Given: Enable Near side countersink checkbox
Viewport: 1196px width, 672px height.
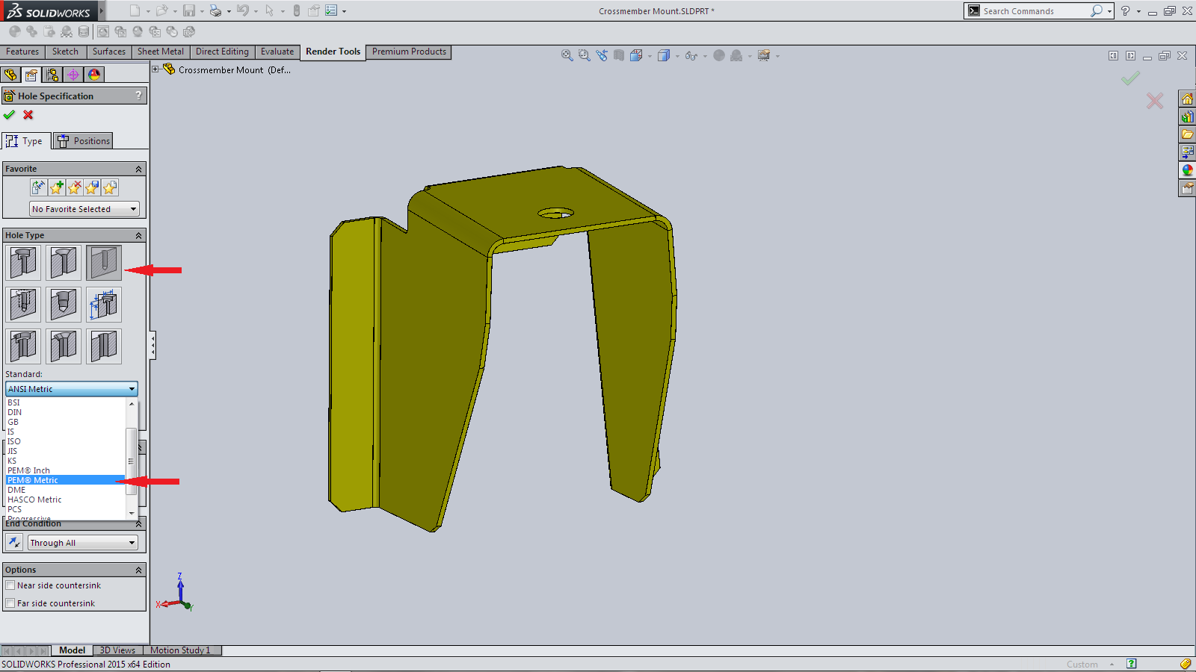Looking at the screenshot, I should tap(10, 585).
